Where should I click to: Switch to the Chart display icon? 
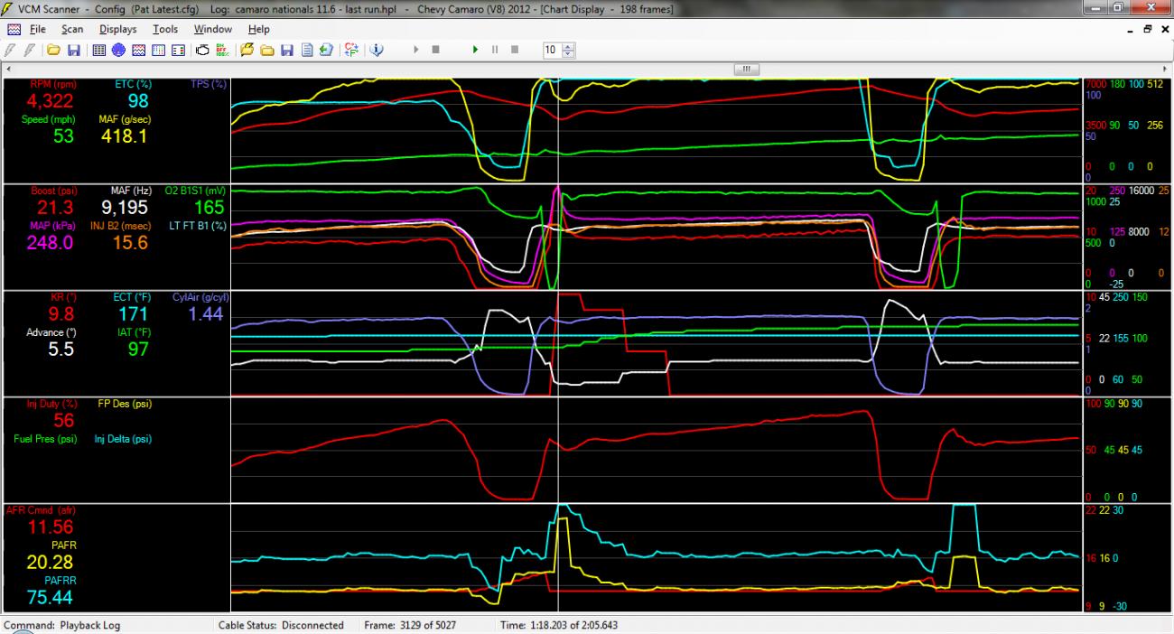click(138, 50)
